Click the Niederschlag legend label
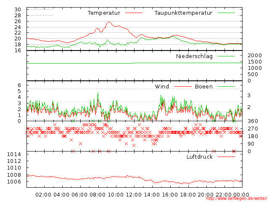The height and width of the screenshot is (202, 269). pos(194,56)
